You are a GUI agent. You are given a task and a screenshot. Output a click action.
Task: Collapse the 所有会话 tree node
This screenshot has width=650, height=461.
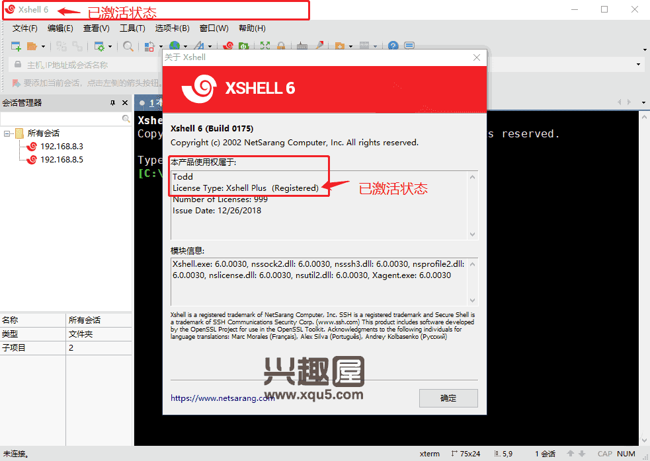(7, 133)
